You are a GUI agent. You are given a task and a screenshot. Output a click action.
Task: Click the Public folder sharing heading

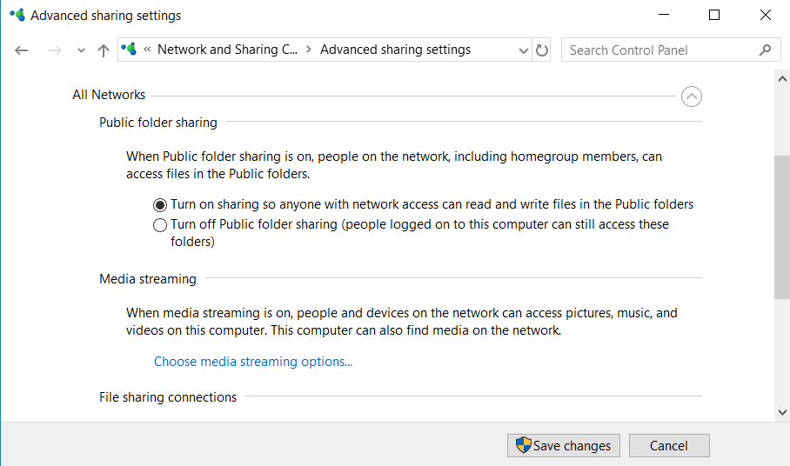click(x=158, y=123)
